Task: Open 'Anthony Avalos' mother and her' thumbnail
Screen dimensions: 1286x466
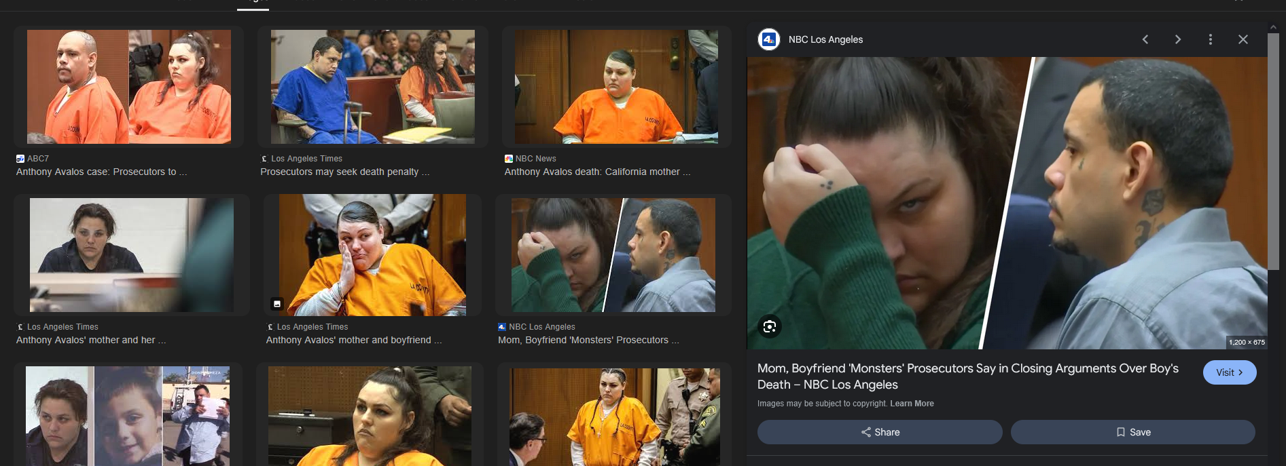Action: coord(132,255)
